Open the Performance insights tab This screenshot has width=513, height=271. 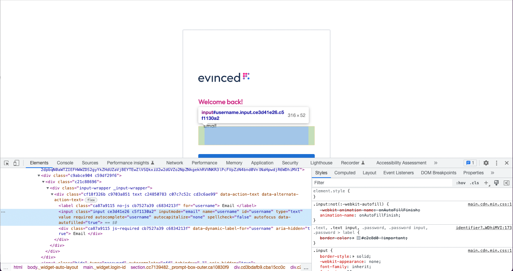pyautogui.click(x=130, y=163)
